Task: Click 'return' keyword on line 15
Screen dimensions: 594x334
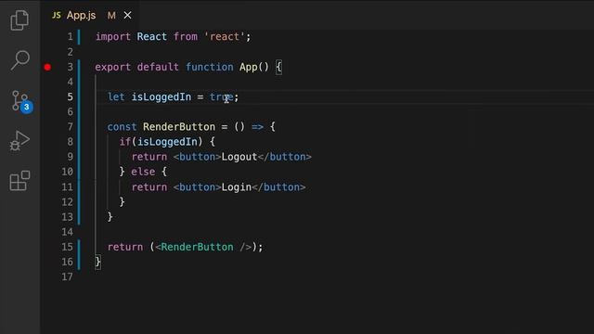Action: (x=125, y=247)
